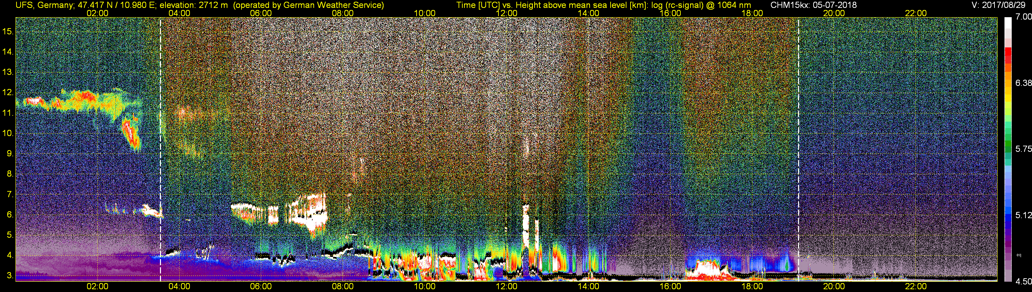
Task: Click the "Time [UTC] vs. Height" plot title
Action: [x=499, y=5]
